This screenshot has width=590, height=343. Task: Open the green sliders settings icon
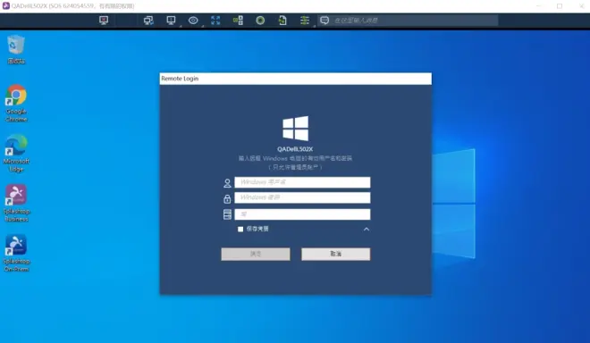pyautogui.click(x=305, y=21)
